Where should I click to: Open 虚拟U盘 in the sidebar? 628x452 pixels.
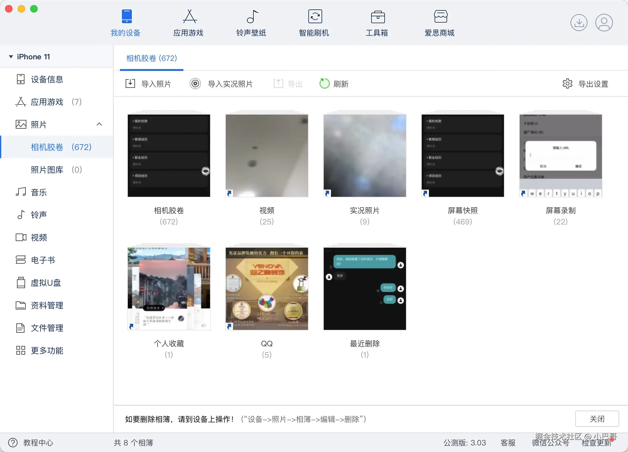46,283
